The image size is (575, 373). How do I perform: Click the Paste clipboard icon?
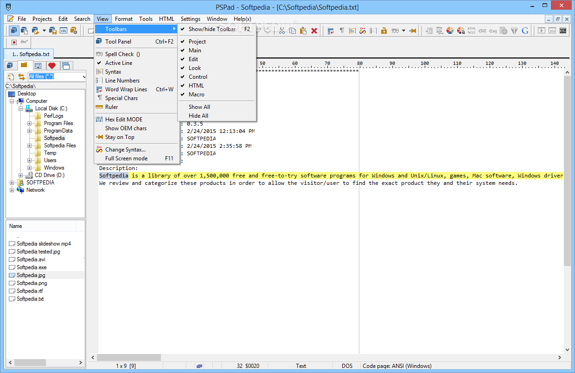[303, 31]
